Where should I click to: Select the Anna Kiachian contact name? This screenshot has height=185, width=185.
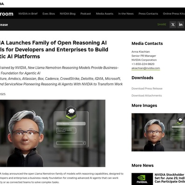(141, 52)
